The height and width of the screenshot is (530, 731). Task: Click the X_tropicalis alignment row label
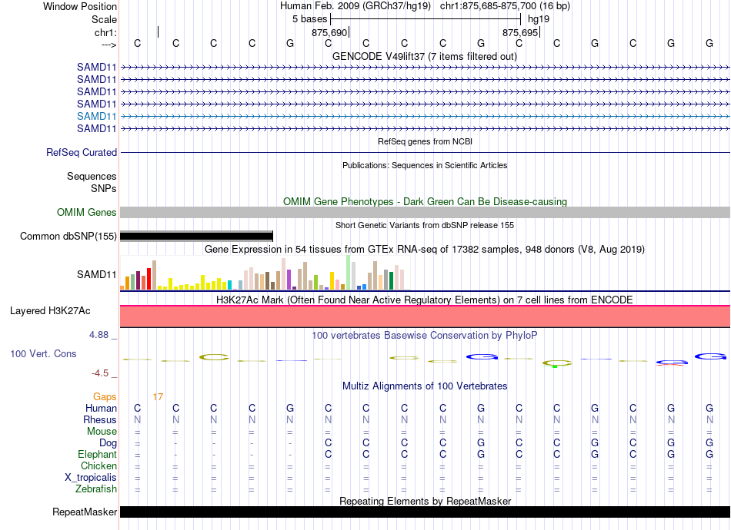click(91, 478)
